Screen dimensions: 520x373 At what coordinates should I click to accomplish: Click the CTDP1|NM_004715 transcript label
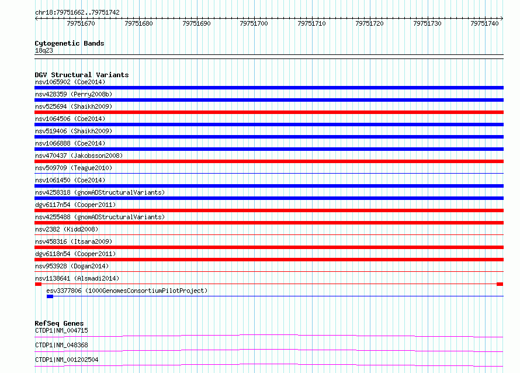click(61, 330)
